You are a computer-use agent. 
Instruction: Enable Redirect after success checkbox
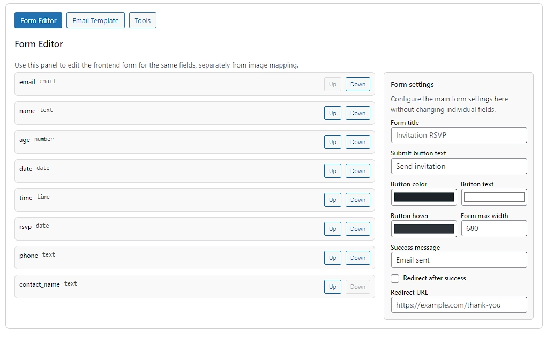pyautogui.click(x=395, y=279)
